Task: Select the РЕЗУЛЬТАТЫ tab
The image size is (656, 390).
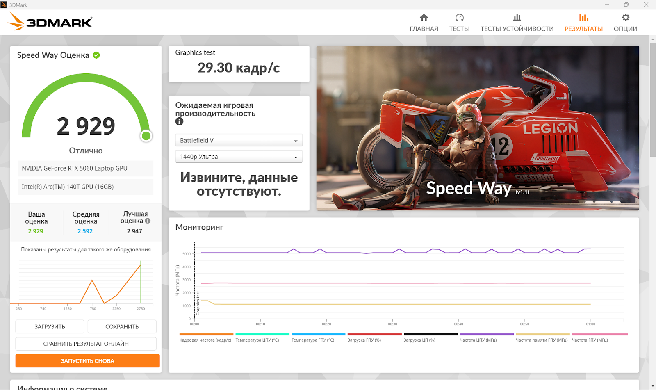Action: (583, 23)
